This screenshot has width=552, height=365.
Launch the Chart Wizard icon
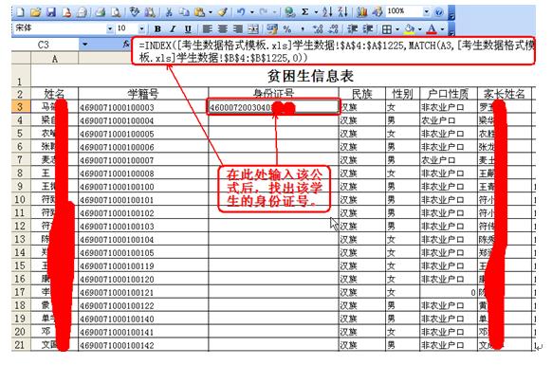(361, 13)
